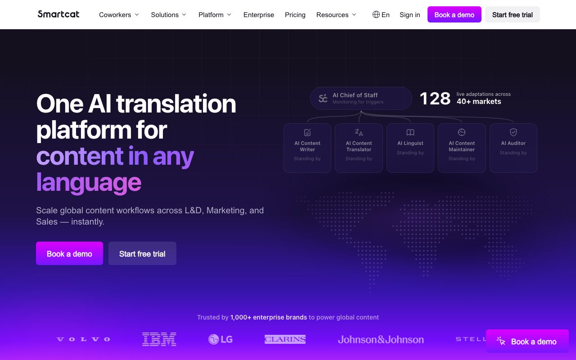
Task: Click the LG logo
Action: click(x=220, y=339)
